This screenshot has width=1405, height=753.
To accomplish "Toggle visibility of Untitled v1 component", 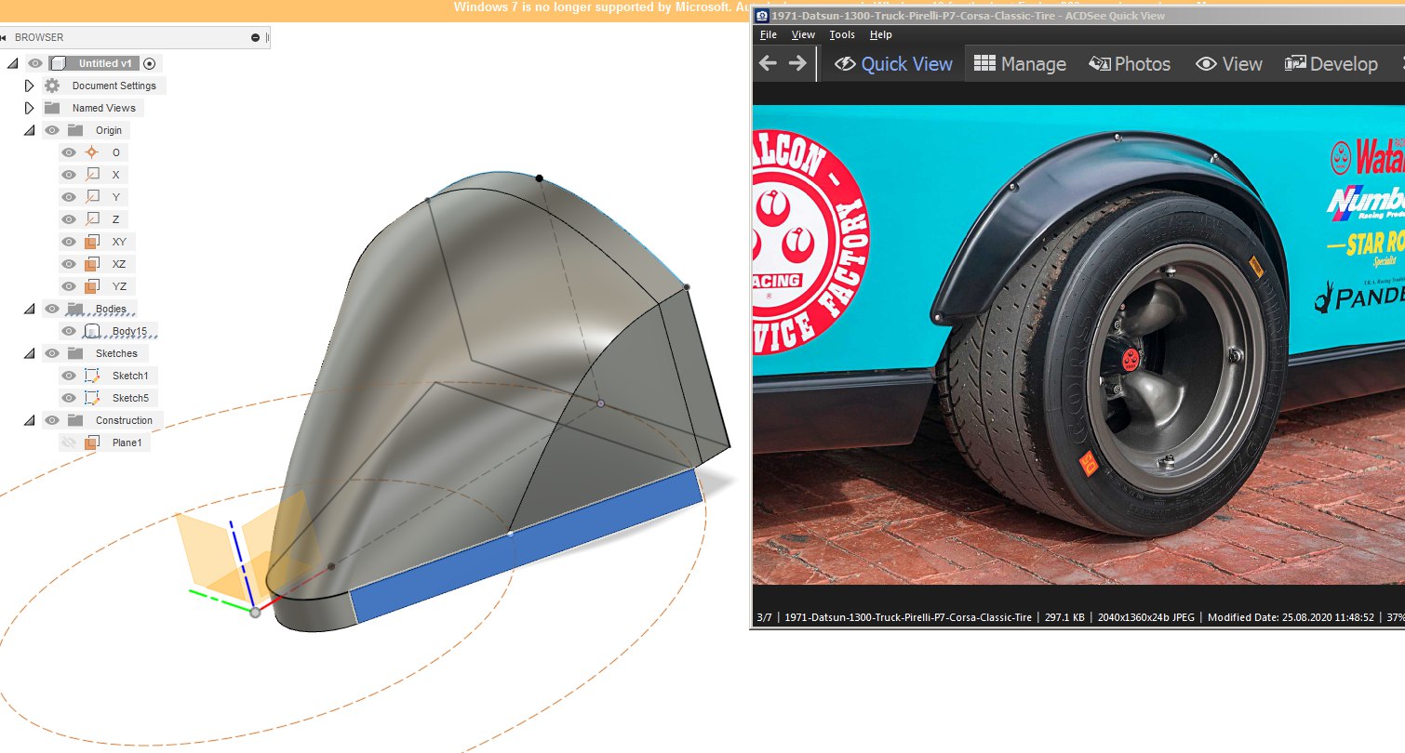I will 35,63.
